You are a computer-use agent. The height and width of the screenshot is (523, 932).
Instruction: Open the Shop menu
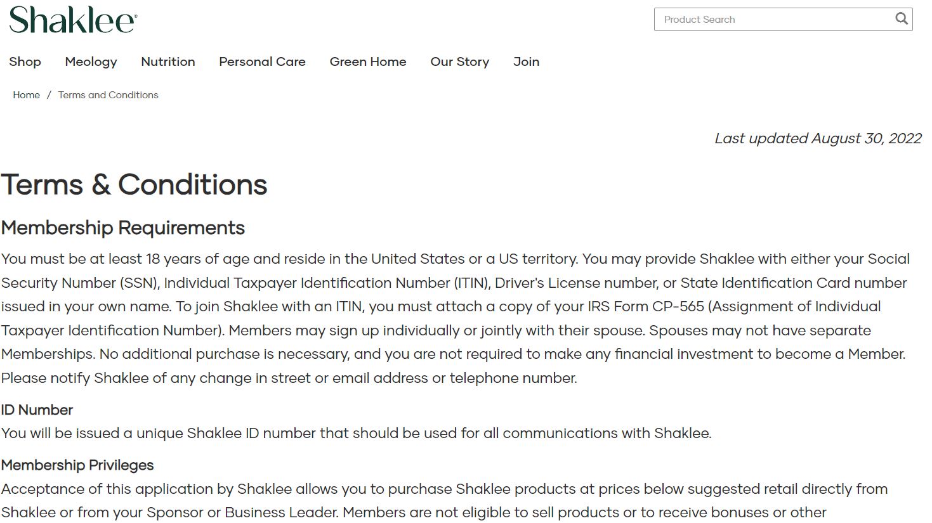[25, 61]
